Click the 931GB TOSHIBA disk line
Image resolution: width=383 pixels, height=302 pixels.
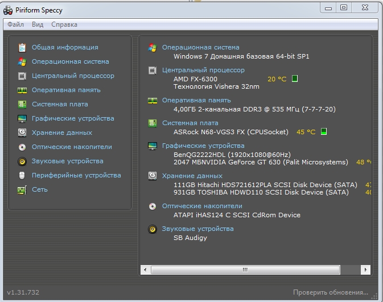pyautogui.click(x=261, y=192)
